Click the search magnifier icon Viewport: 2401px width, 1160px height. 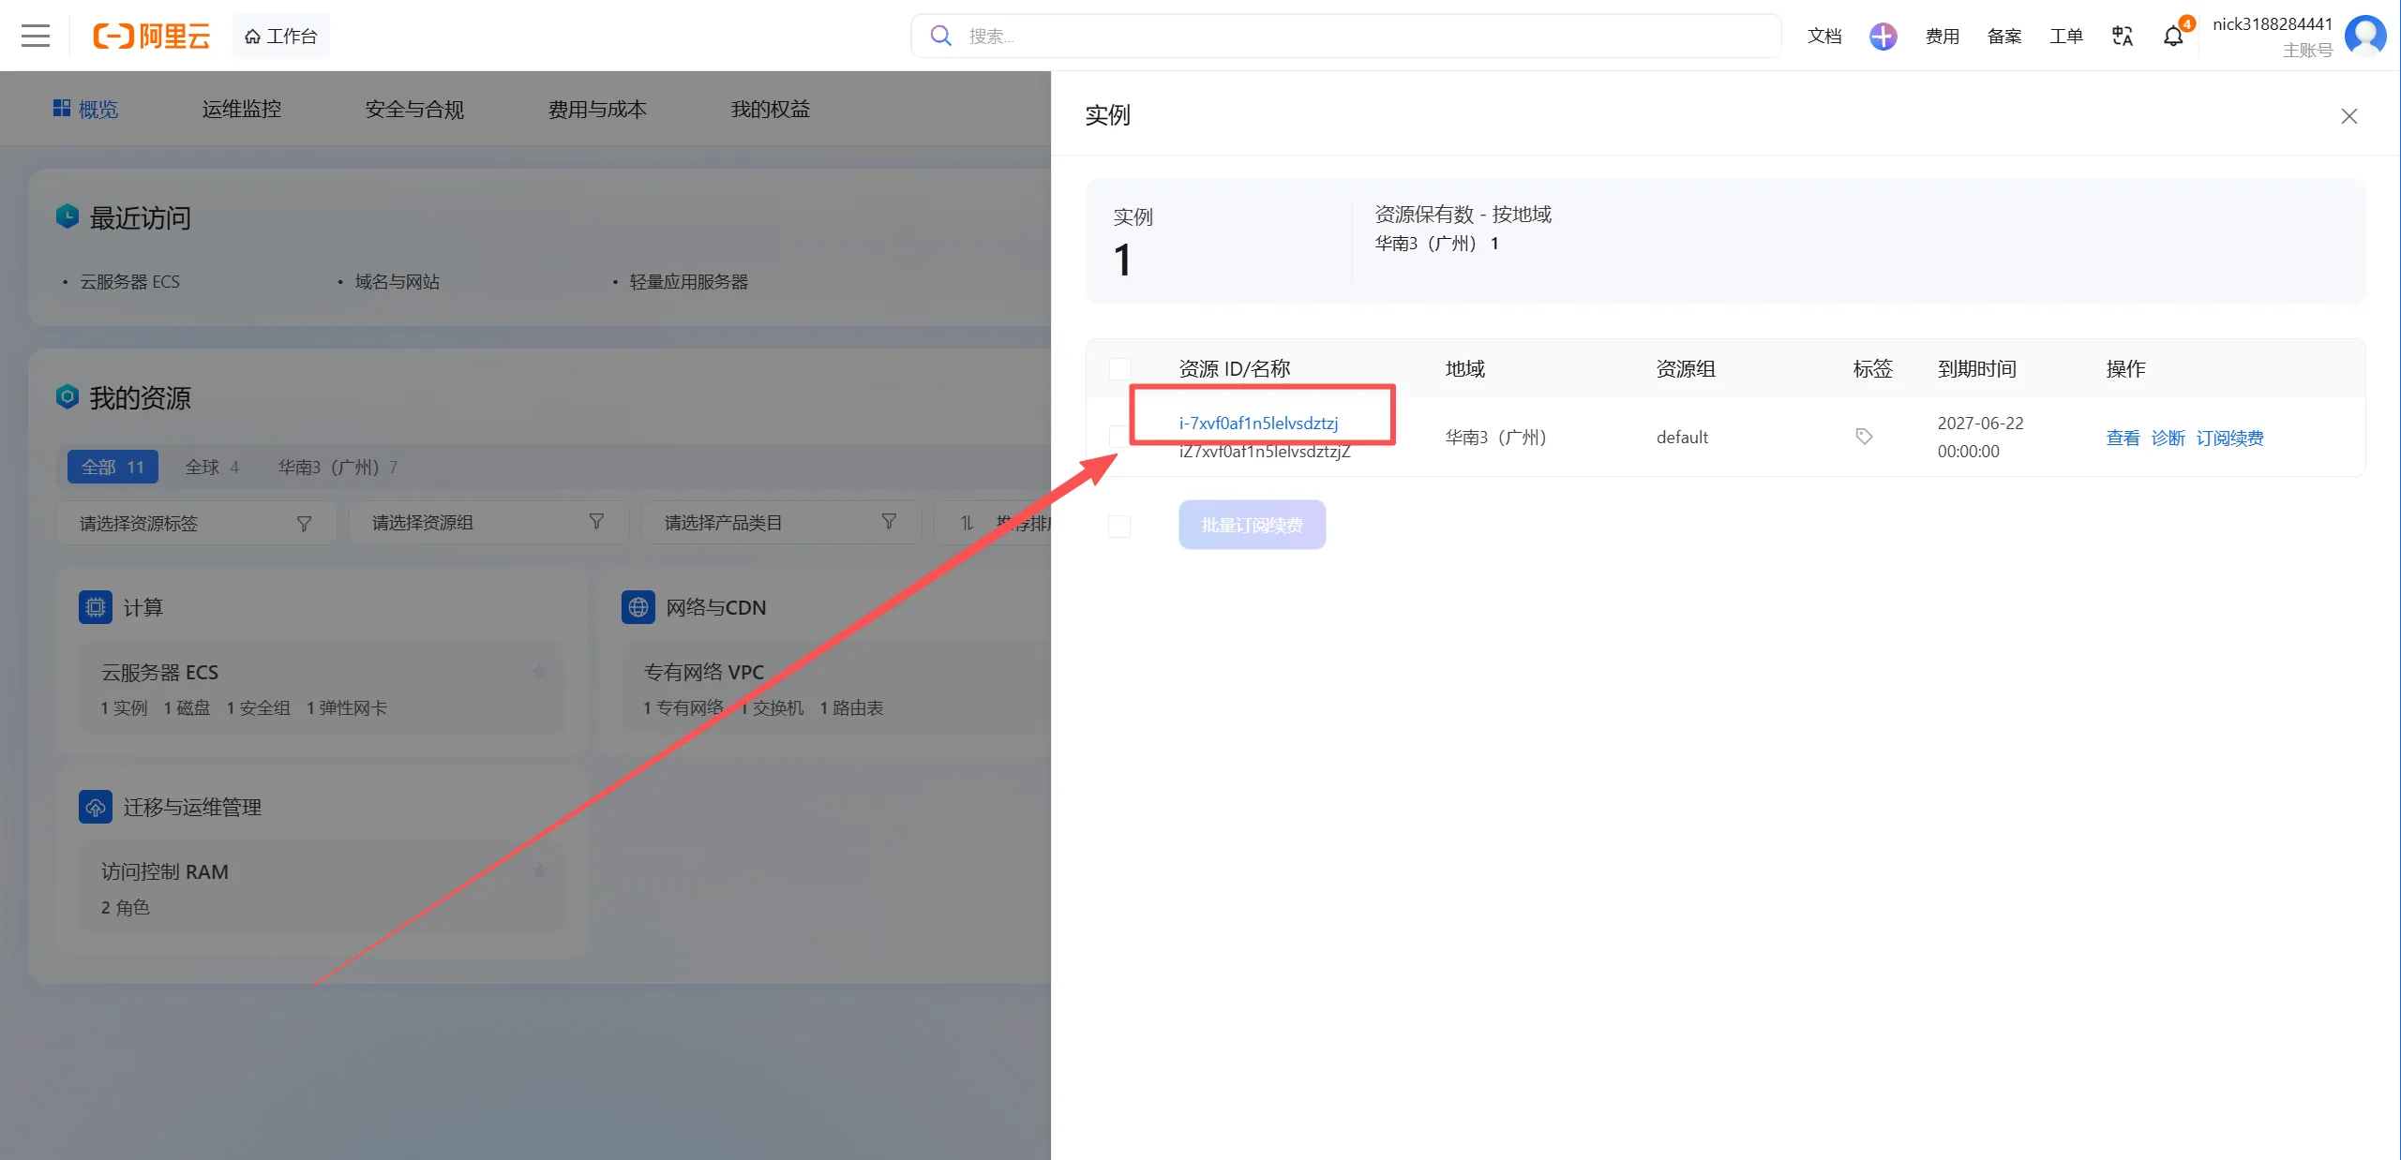pos(940,36)
